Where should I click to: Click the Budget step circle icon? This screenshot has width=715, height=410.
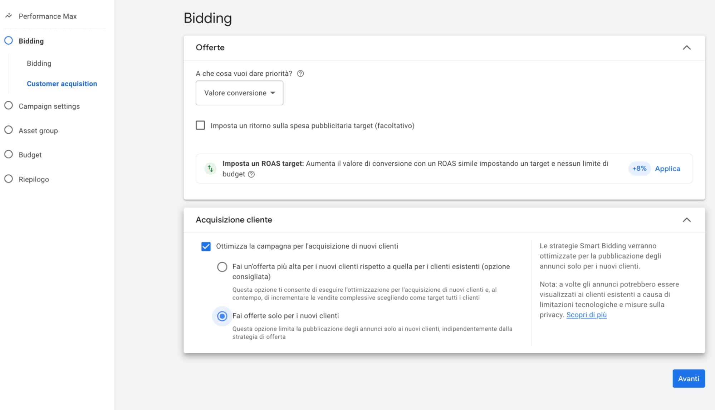coord(9,154)
